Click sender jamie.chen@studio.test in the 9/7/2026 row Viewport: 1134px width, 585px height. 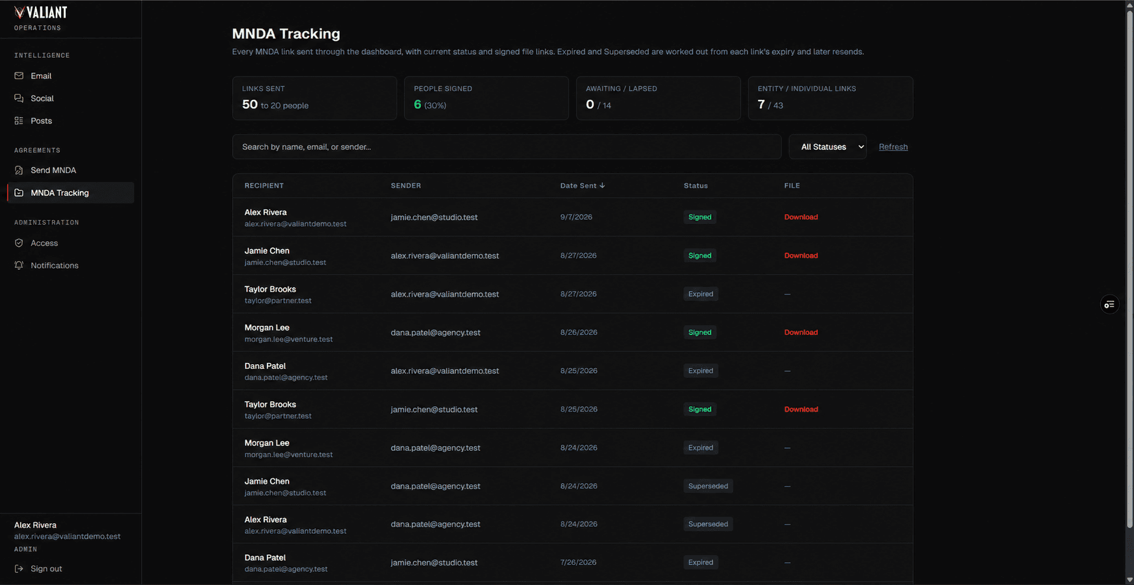(434, 217)
